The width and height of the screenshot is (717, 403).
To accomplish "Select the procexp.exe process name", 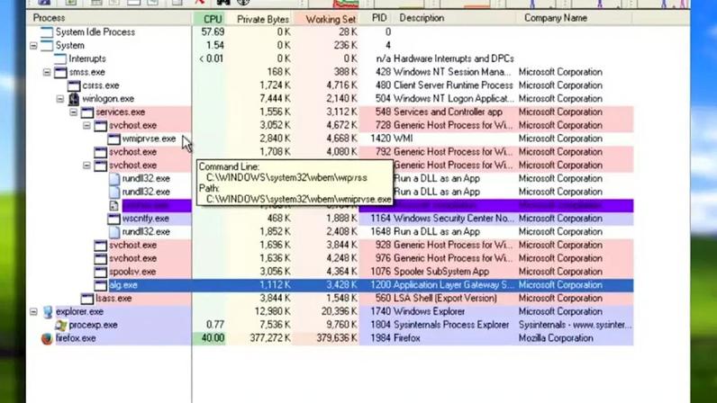I will coord(94,326).
